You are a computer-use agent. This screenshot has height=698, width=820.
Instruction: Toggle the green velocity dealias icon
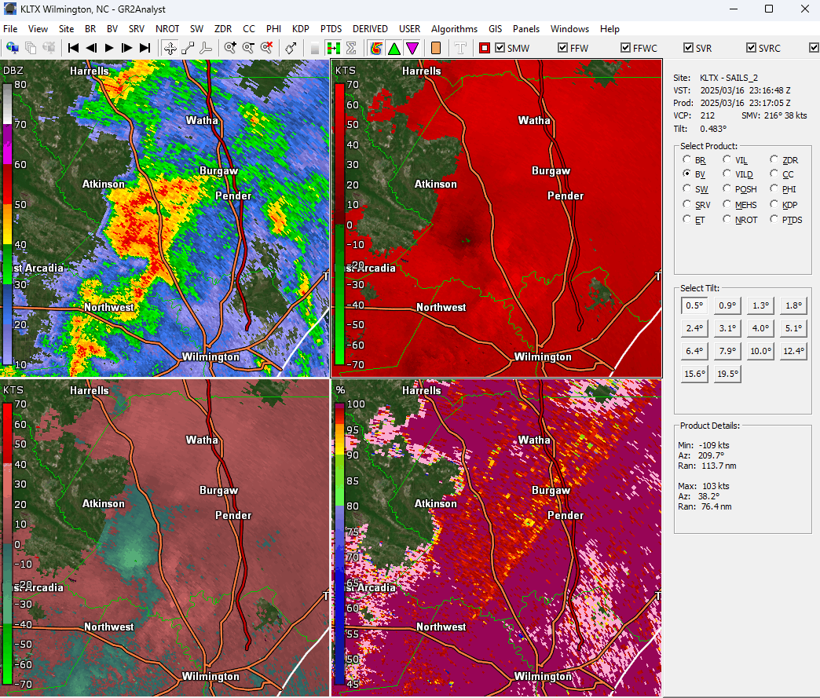pyautogui.click(x=333, y=48)
